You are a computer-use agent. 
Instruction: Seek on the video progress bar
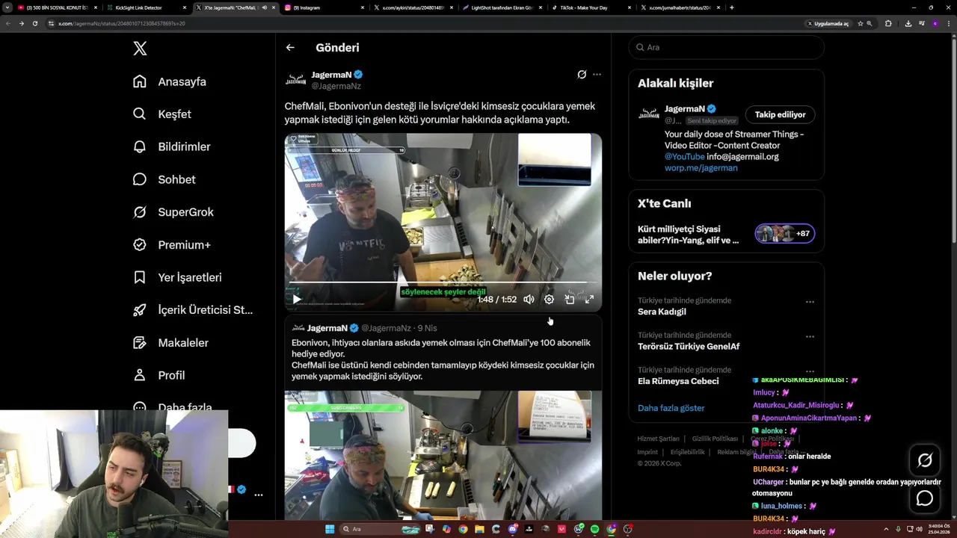pos(443,283)
